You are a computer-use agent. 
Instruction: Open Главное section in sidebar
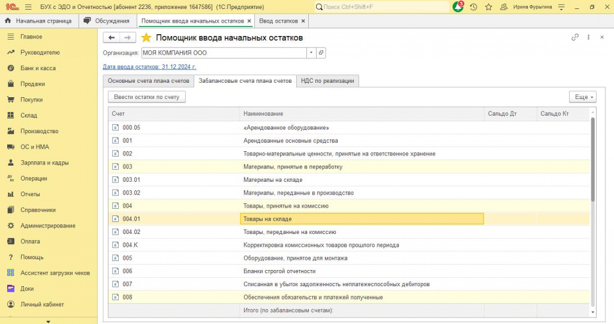31,37
